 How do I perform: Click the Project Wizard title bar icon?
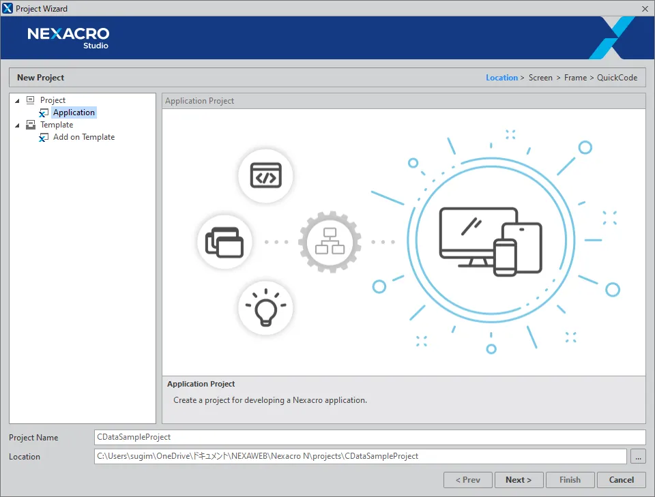click(x=8, y=9)
